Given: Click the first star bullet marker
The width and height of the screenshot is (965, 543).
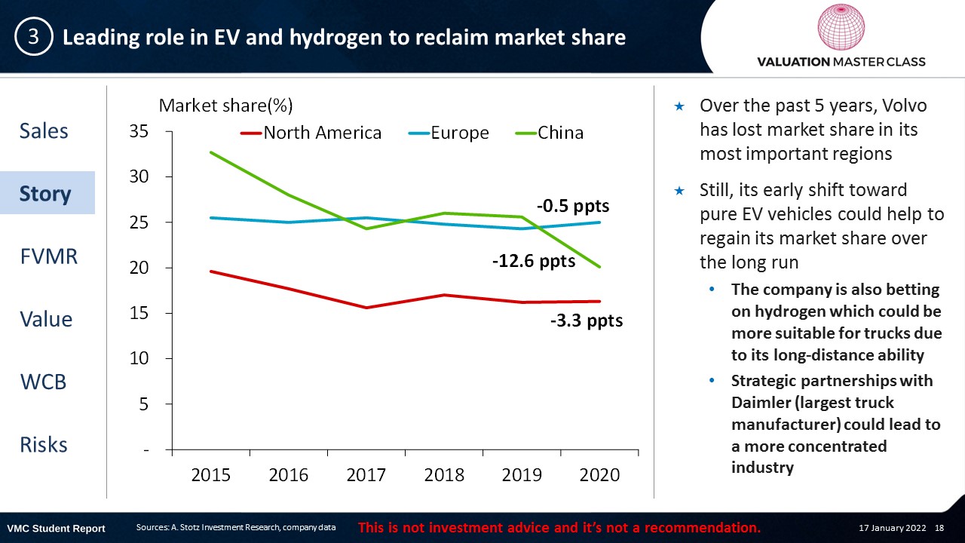Looking at the screenshot, I should point(679,106).
